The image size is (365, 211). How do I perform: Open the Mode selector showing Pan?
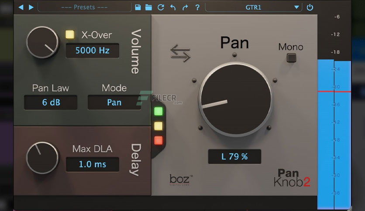[x=114, y=102]
